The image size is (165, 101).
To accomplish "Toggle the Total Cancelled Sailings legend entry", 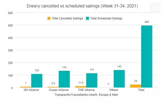I will click(x=65, y=18).
